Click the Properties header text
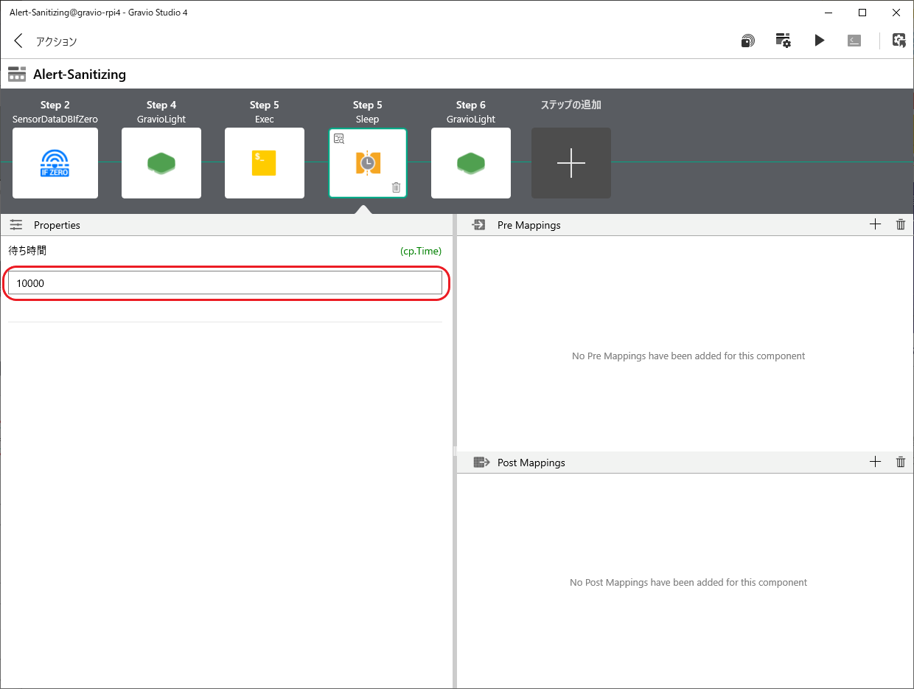This screenshot has width=914, height=689. tap(57, 225)
